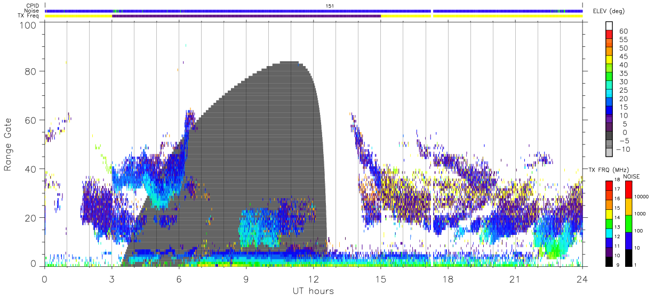Viewport: 655px width, 302px height.
Task: Click the 45 label on the ELEV scale
Action: (x=623, y=56)
